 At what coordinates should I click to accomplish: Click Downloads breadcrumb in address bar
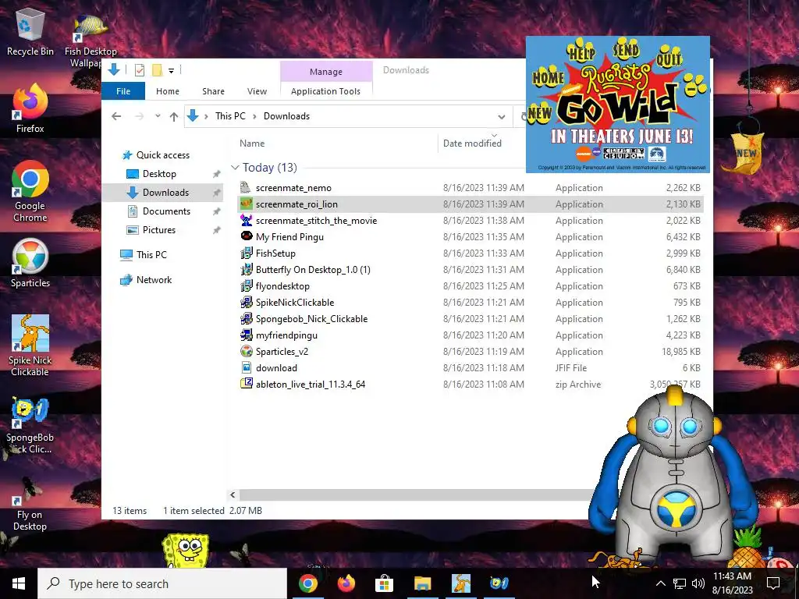[286, 116]
